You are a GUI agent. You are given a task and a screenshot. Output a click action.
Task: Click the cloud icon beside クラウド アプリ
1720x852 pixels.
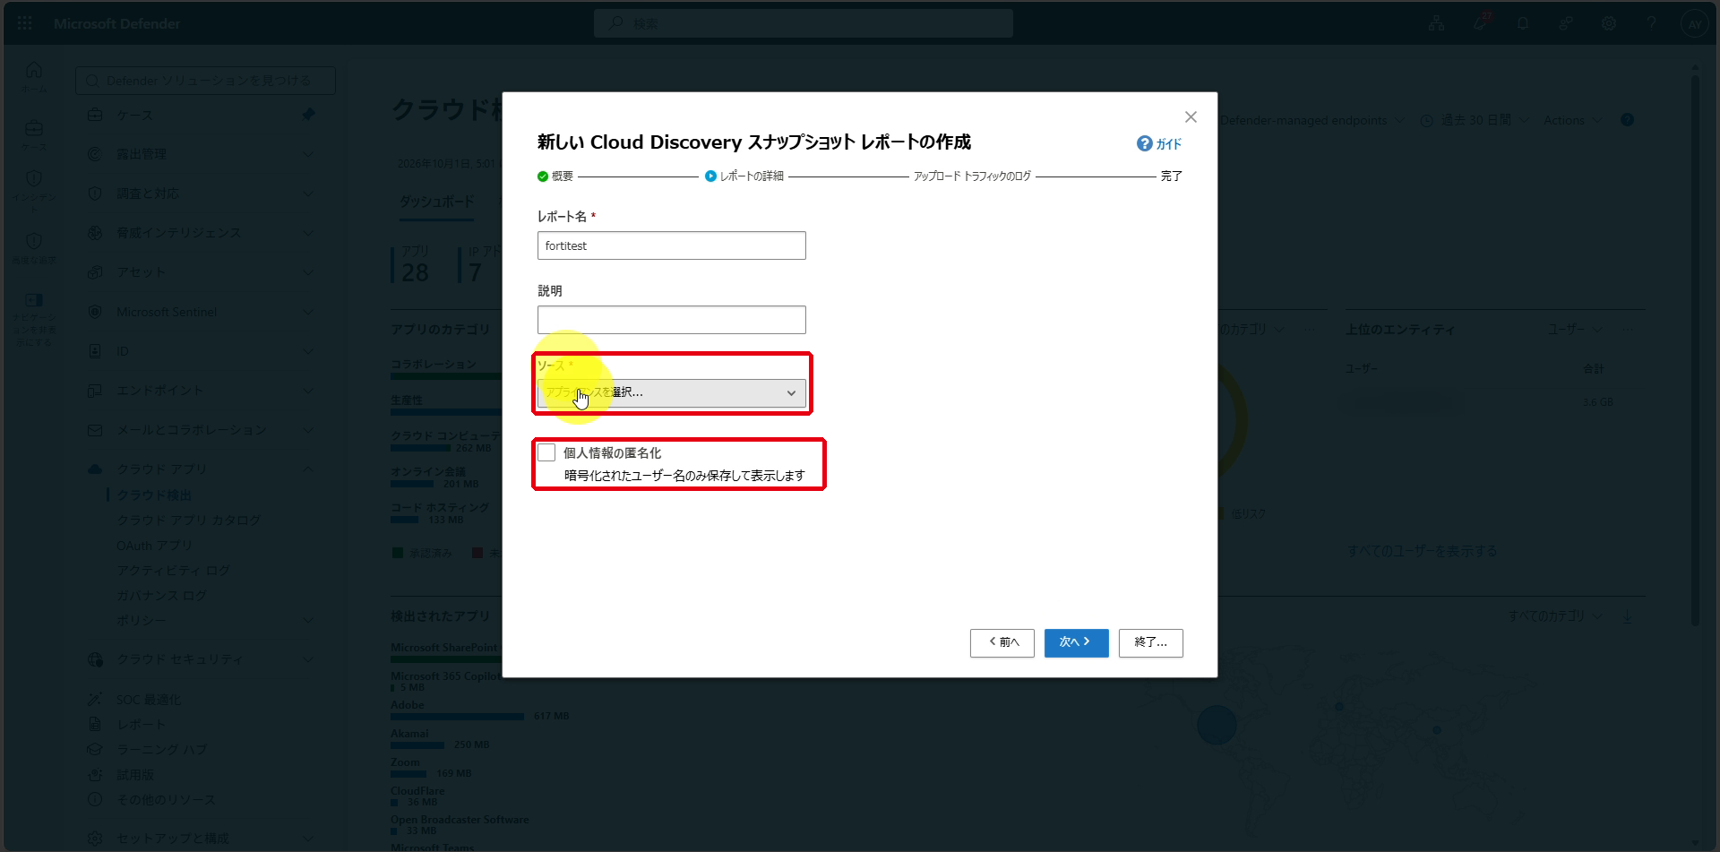95,469
